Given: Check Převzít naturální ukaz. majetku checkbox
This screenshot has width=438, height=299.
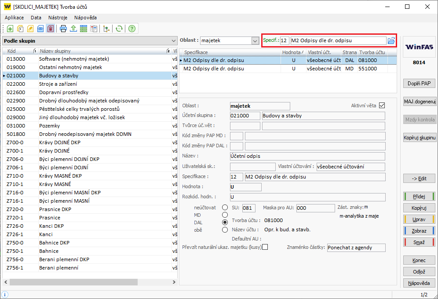Looking at the screenshot, I should point(265,247).
